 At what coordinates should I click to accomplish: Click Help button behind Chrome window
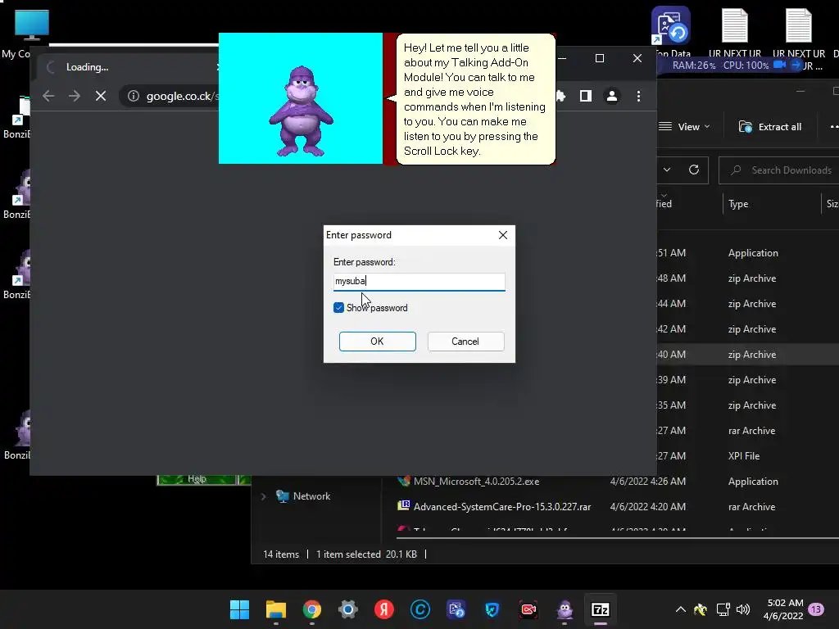(197, 478)
